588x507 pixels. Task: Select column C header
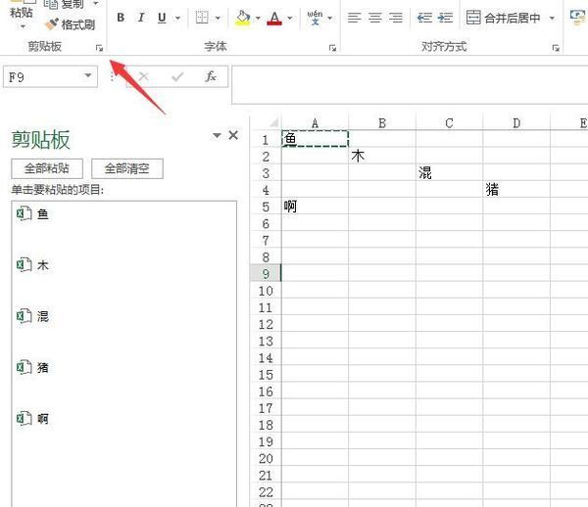pos(449,123)
